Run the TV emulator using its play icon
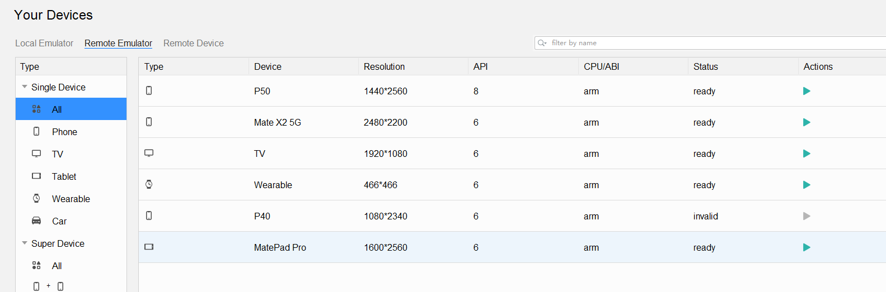The image size is (886, 292). [x=807, y=154]
